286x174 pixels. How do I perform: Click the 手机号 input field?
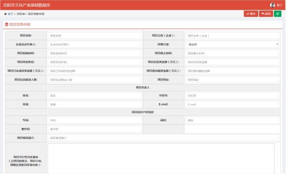232,96
